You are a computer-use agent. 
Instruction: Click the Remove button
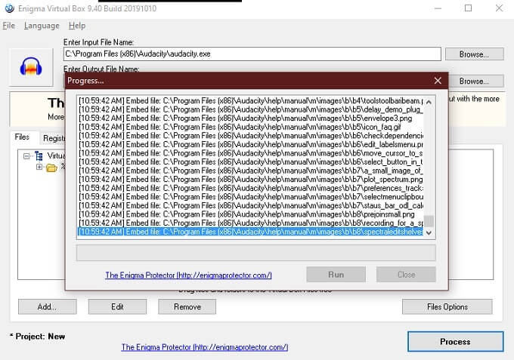(187, 306)
